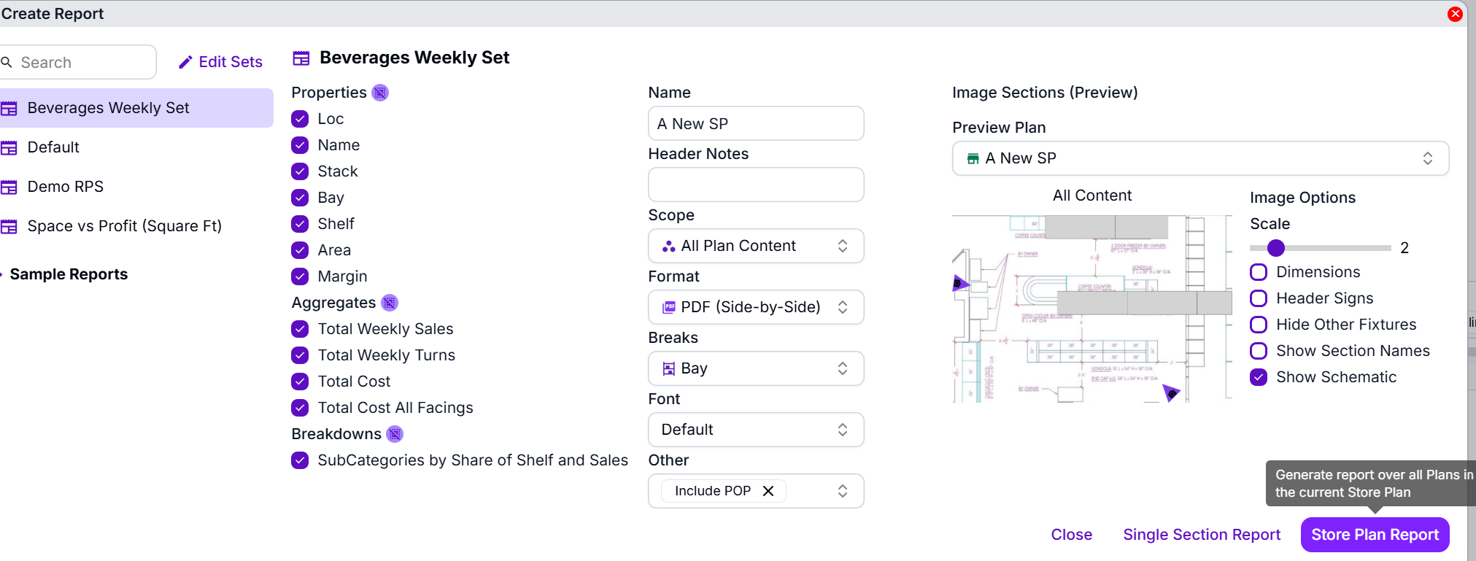Expand the Sample Reports group
The height and width of the screenshot is (561, 1476).
(x=69, y=274)
